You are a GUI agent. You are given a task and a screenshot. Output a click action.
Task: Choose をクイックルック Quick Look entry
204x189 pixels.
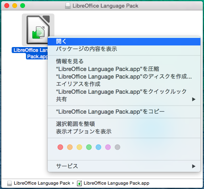[124, 92]
